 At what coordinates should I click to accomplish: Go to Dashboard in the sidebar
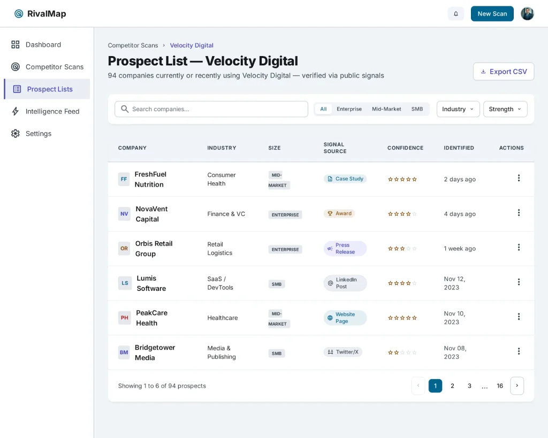47,45
